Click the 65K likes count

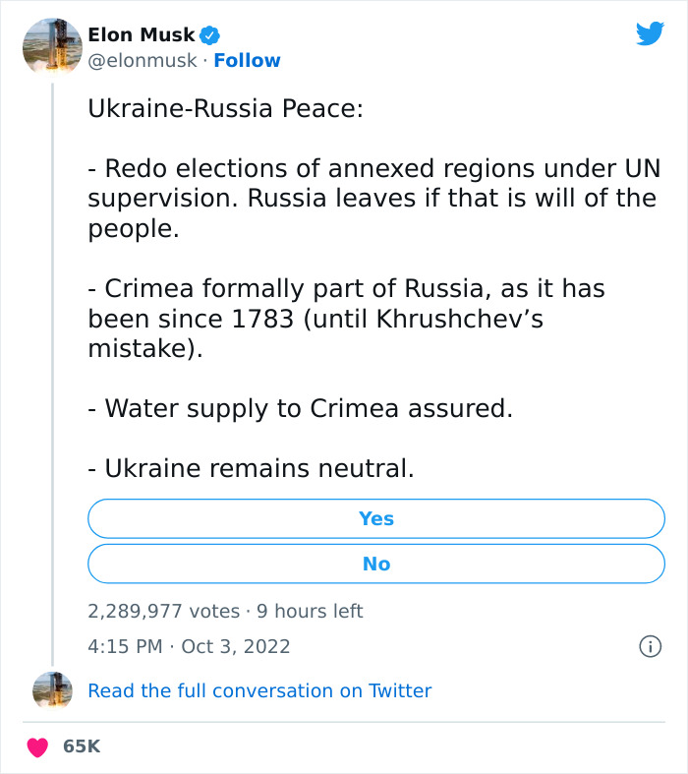[x=82, y=746]
